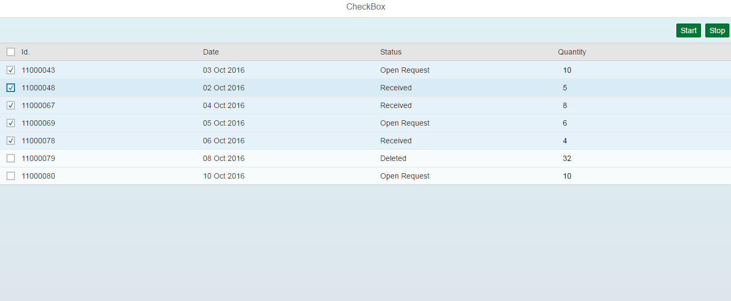Toggle the select-all checkbox in the header

[x=11, y=52]
